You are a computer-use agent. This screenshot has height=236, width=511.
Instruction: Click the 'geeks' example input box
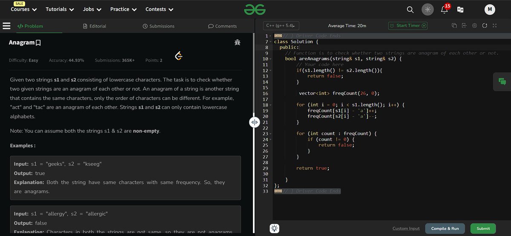point(125,178)
